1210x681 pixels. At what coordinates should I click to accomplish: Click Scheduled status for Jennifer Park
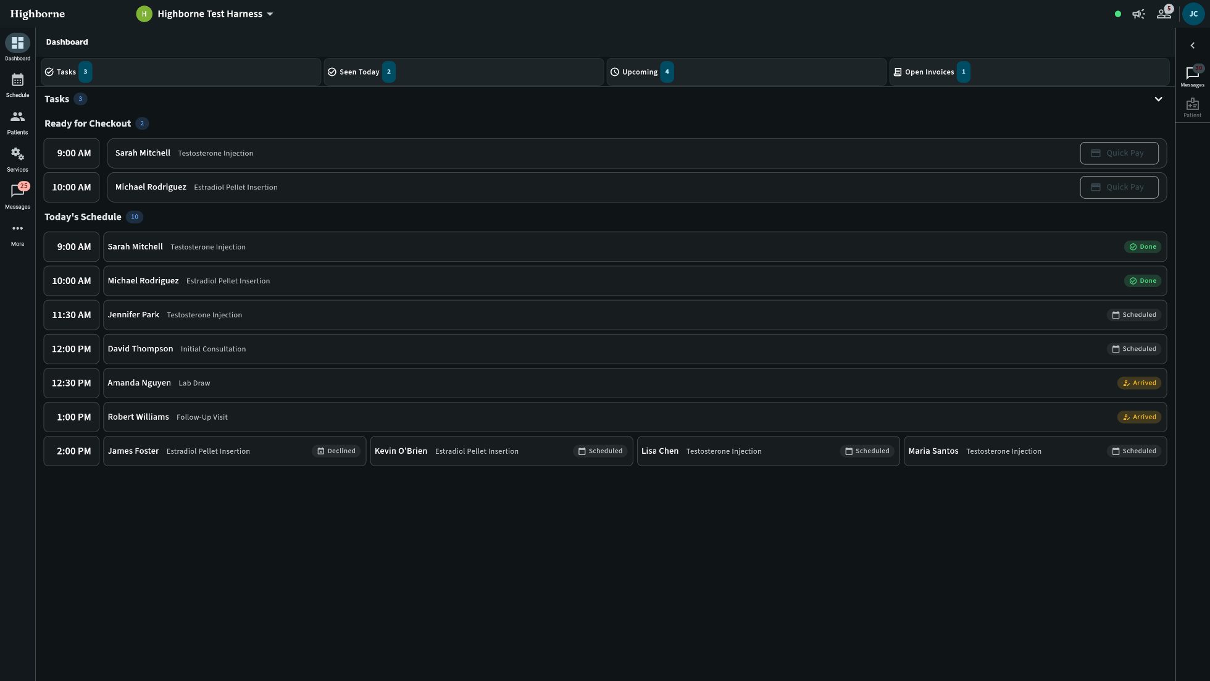[1134, 315]
